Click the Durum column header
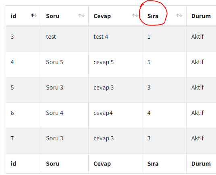216x175 pixels. coord(201,16)
